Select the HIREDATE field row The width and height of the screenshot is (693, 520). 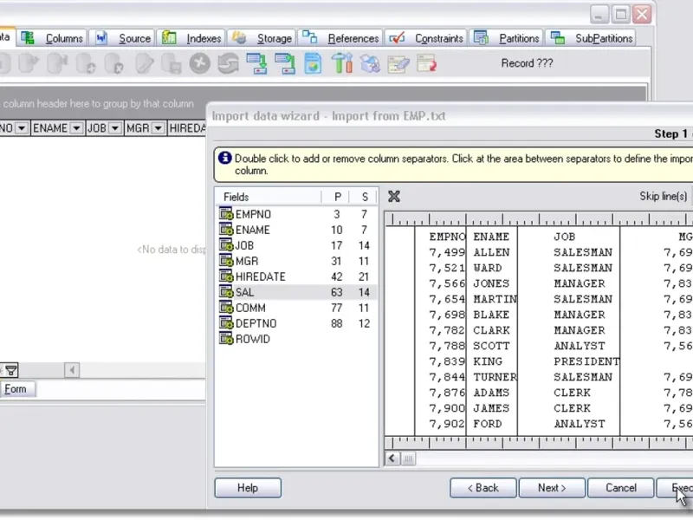pos(296,276)
